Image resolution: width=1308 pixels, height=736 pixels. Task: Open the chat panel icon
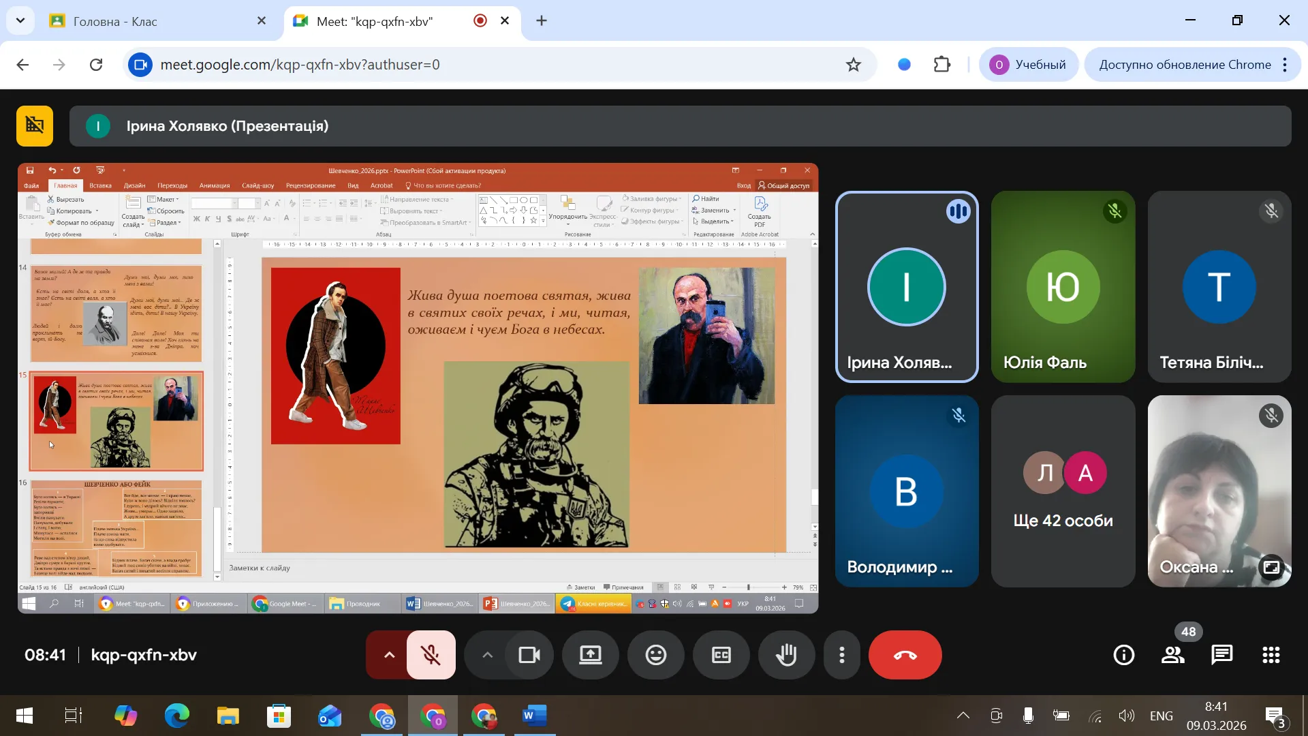[1221, 655]
